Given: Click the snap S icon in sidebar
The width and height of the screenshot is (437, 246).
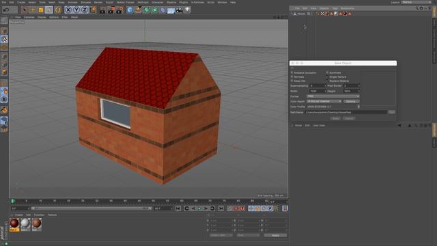Looking at the screenshot, I should tap(4, 100).
